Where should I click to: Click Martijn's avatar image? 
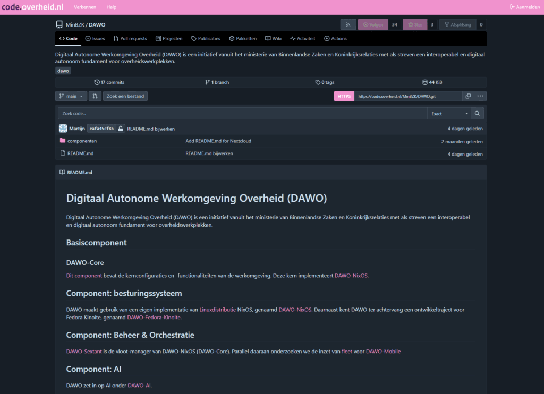pyautogui.click(x=63, y=129)
